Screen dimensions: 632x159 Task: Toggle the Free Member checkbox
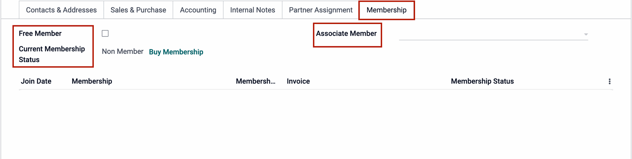[x=105, y=34]
